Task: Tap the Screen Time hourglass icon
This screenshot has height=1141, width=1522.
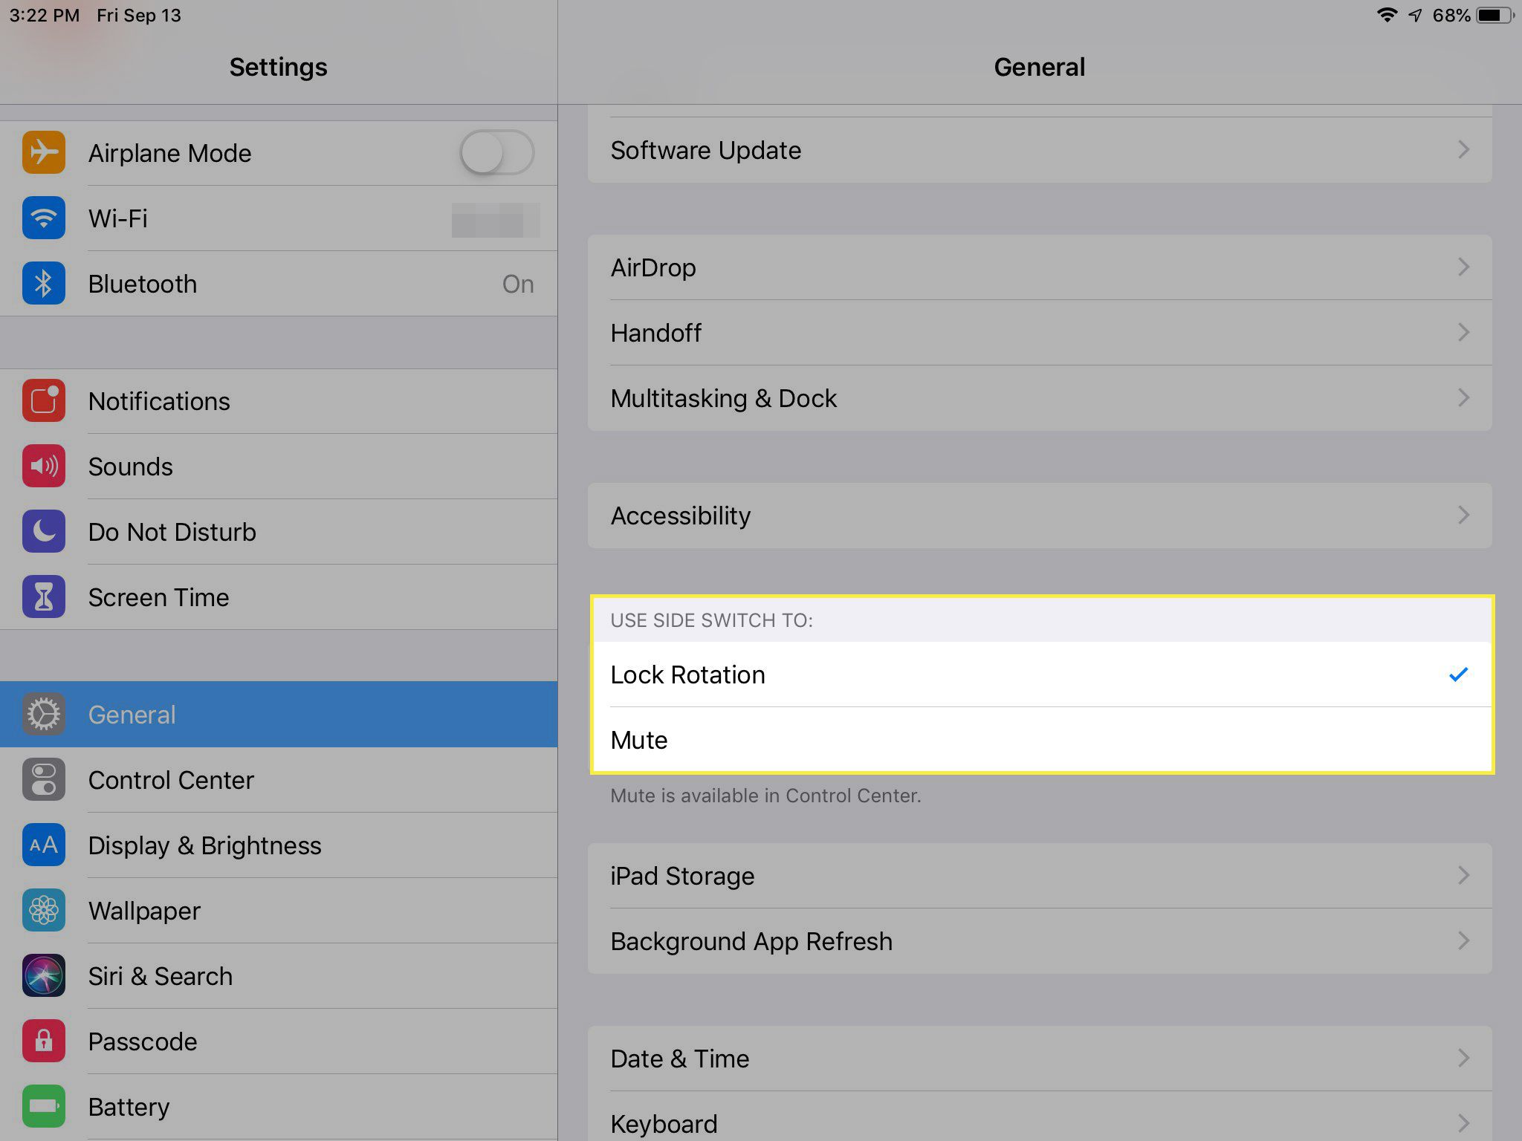Action: point(43,596)
